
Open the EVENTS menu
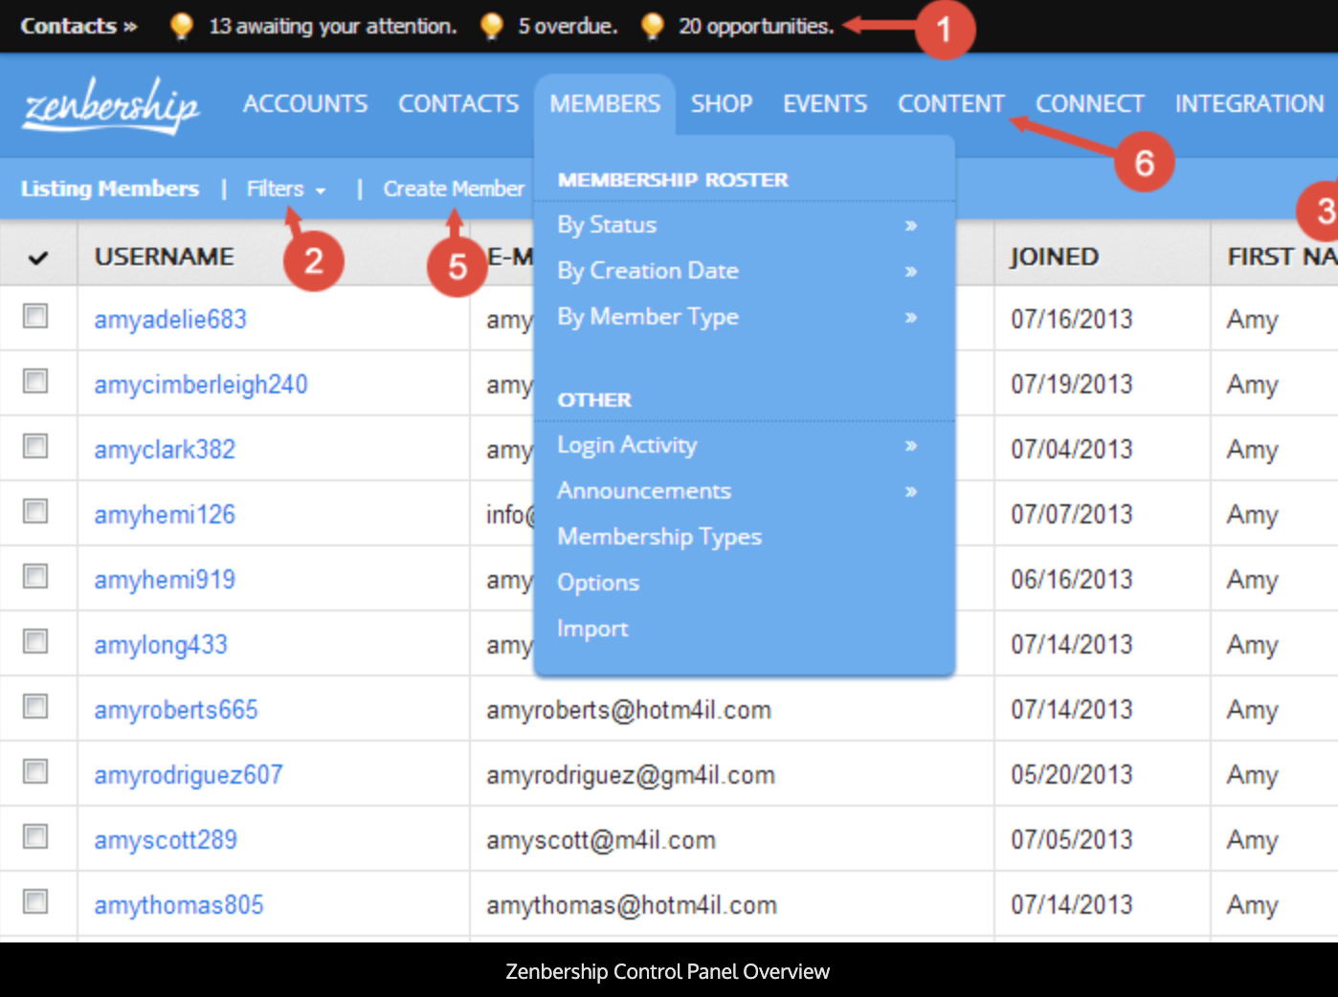tap(825, 103)
